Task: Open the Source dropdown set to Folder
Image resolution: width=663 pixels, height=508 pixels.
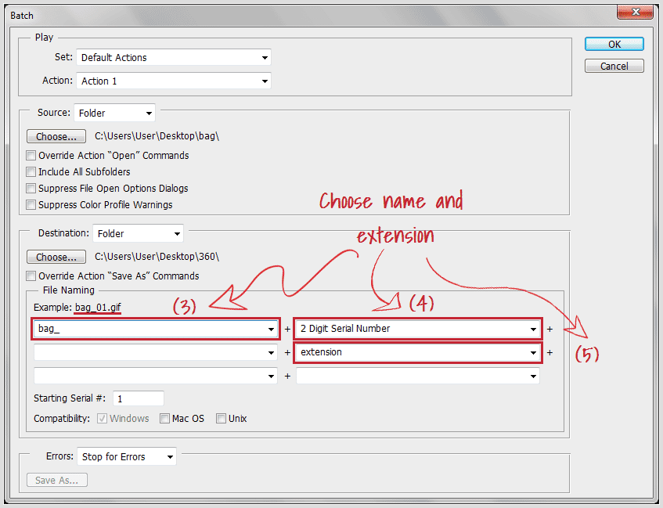Action: click(x=114, y=113)
